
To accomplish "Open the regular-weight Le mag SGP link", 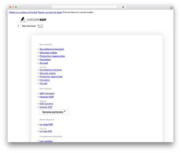I will click(46, 131).
